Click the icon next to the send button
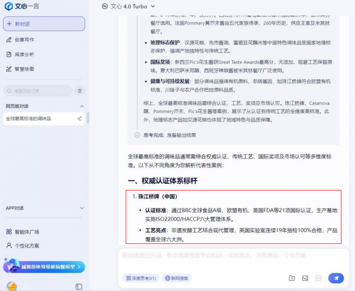The width and height of the screenshot is (355, 291). (318, 278)
